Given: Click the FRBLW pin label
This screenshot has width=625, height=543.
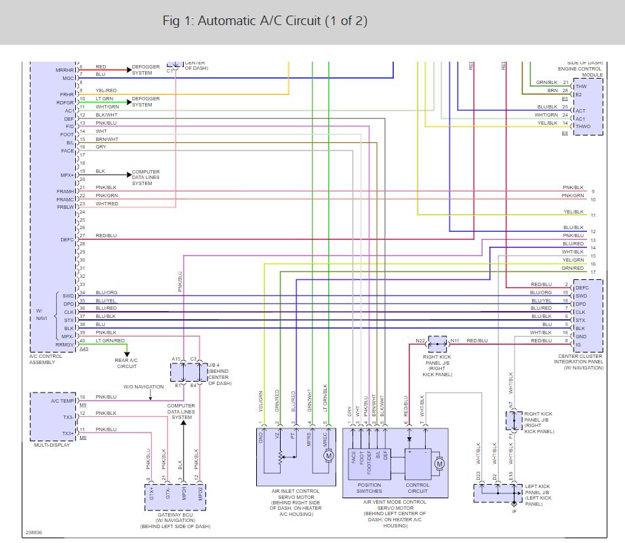Looking at the screenshot, I should [x=65, y=207].
